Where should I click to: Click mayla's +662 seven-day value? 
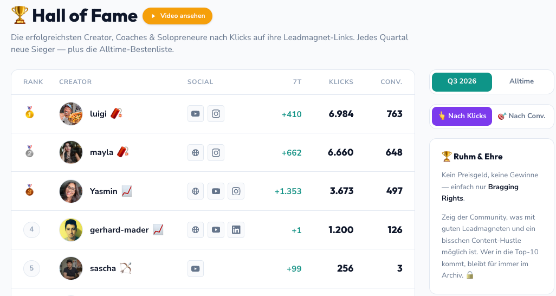(x=292, y=153)
